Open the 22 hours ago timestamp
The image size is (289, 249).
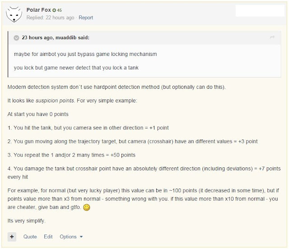(x=60, y=18)
